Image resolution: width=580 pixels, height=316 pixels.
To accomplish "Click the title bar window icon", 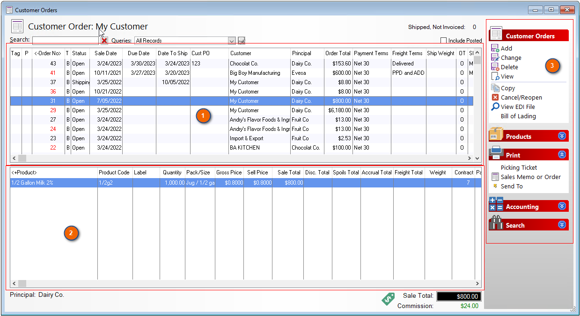I will pyautogui.click(x=9, y=10).
